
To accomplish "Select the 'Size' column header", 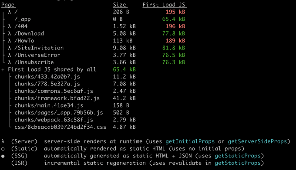I will tap(120, 5).
